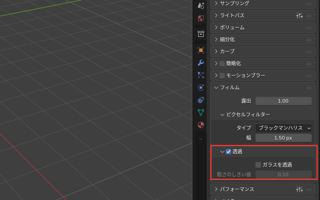Enable the ガラスを透過 checkbox
Image resolution: width=320 pixels, height=200 pixels.
258,165
